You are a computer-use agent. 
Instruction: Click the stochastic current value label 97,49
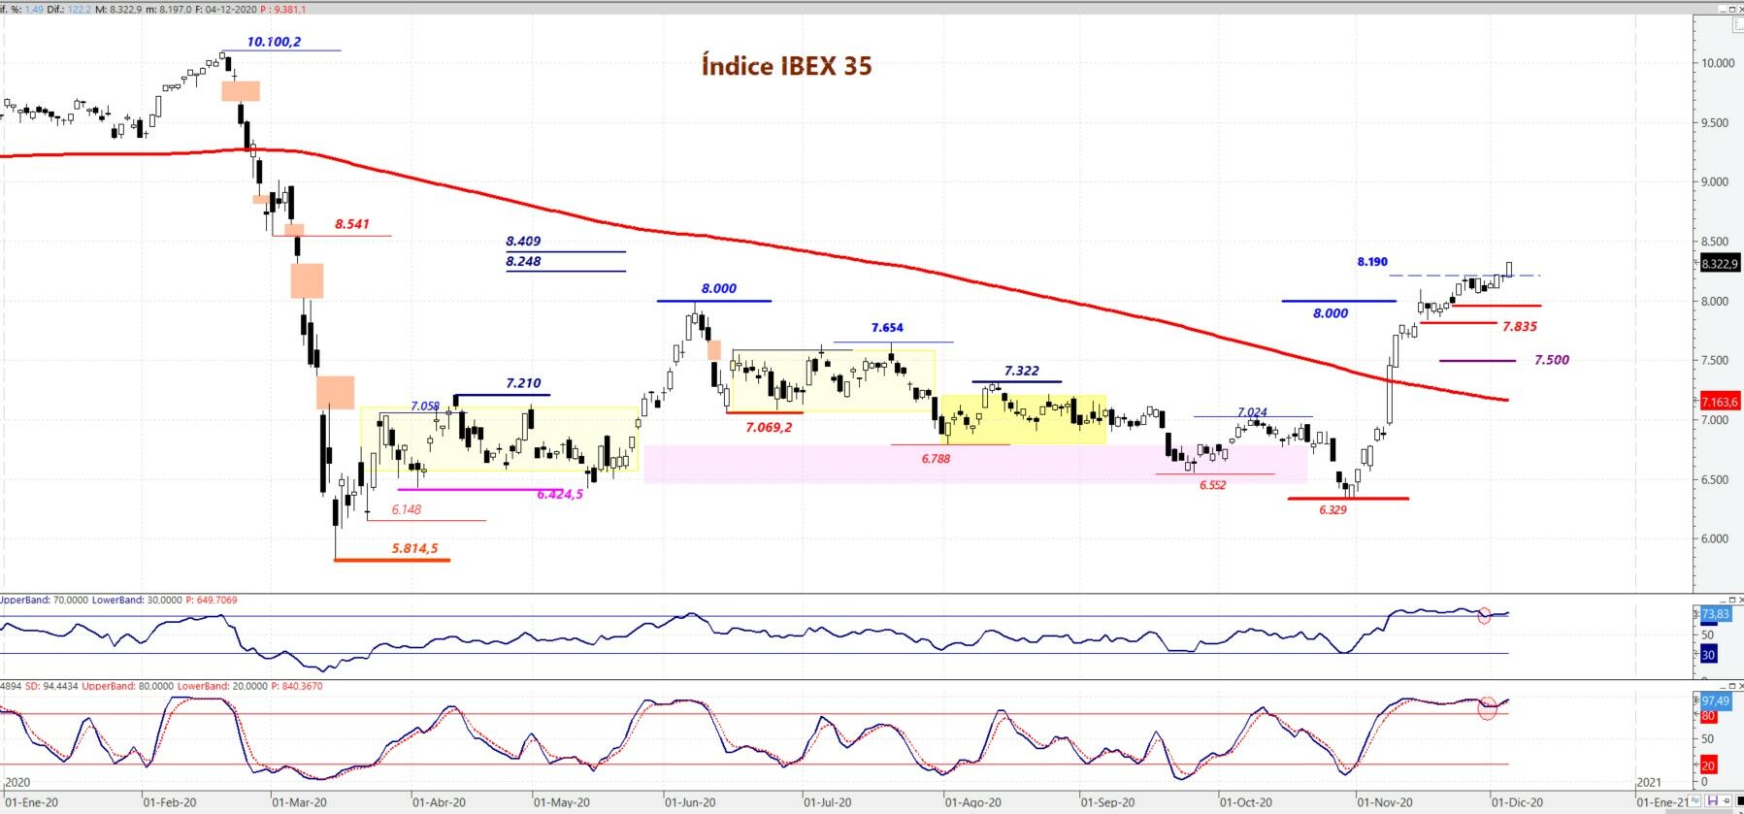click(1715, 700)
